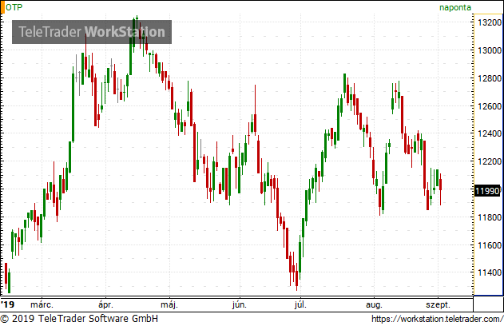
Task: Click the 'márc.' date axis label
Action: (42, 304)
